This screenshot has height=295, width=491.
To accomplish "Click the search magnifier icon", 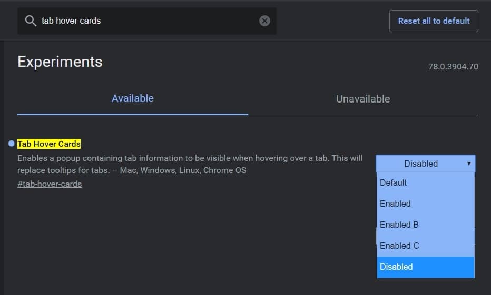I will [31, 21].
